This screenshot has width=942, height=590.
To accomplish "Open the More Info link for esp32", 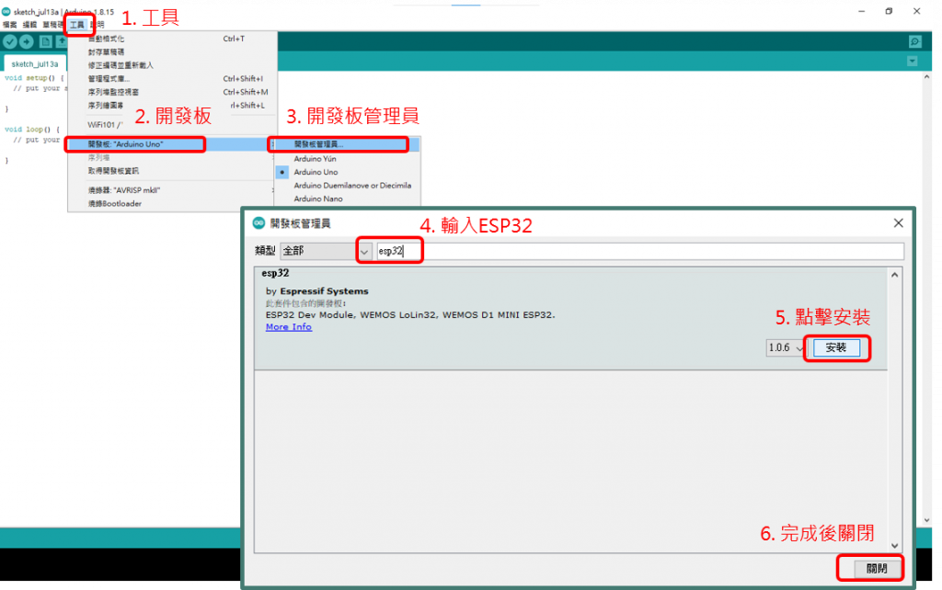I will (288, 326).
